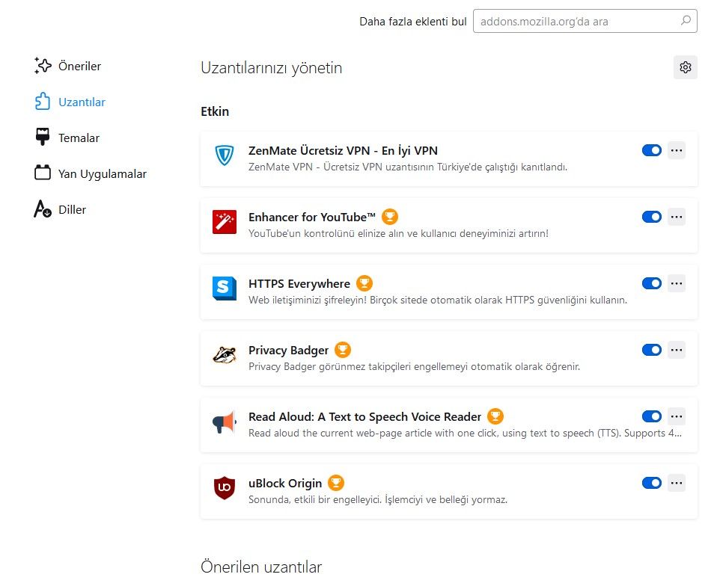Disable the Enhancer for YouTube switch

tap(652, 217)
